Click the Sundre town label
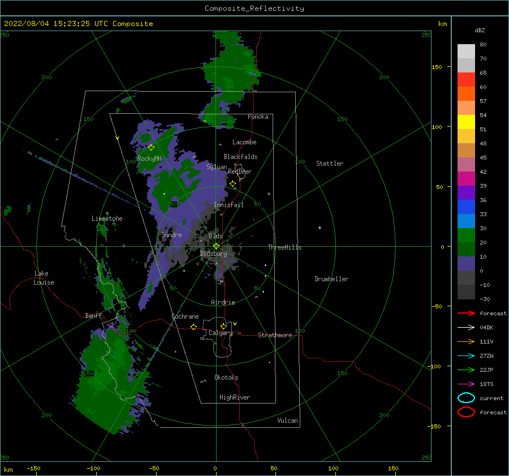 (171, 234)
